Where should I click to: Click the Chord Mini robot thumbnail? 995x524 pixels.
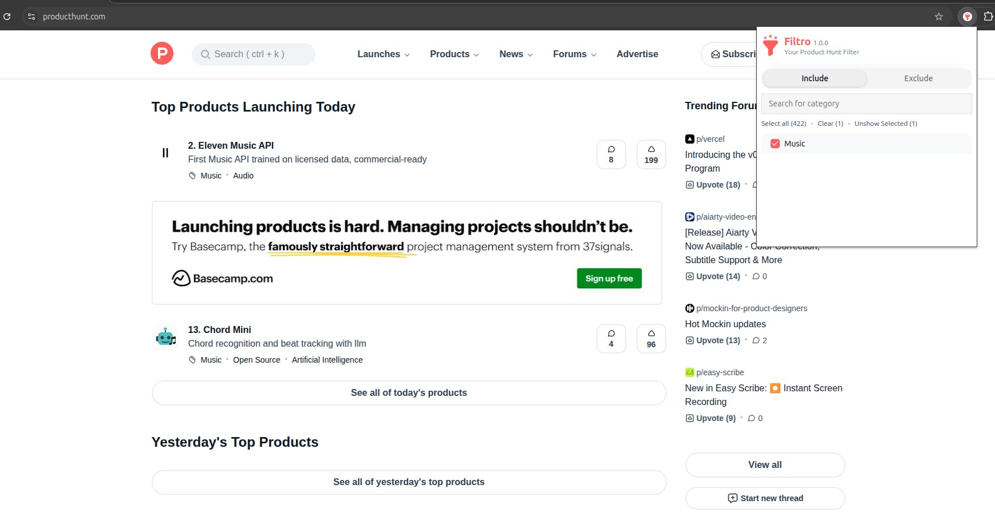165,337
